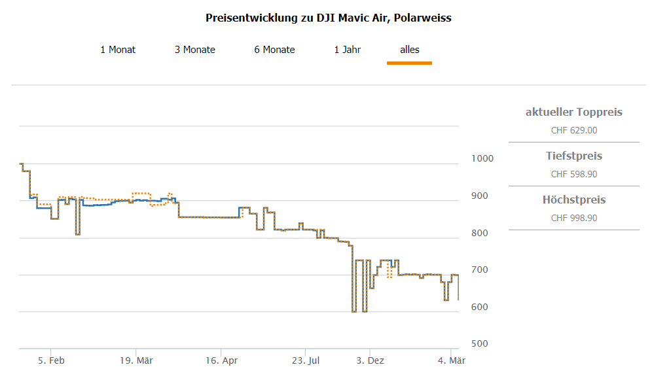Click the "5. Feb" date axis label

coord(52,360)
